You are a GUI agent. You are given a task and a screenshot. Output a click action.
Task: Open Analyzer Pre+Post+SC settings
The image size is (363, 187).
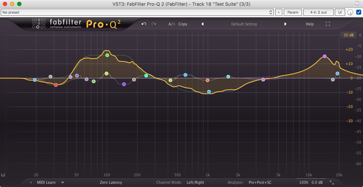260,182
